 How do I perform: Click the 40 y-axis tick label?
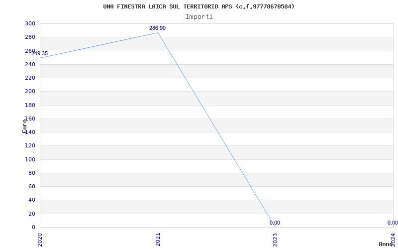(32, 200)
